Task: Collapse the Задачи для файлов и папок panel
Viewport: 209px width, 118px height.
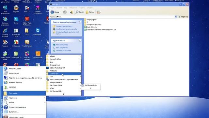Action: pyautogui.click(x=80, y=22)
